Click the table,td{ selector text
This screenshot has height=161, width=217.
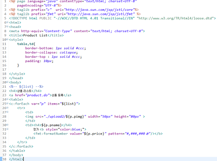26,44
